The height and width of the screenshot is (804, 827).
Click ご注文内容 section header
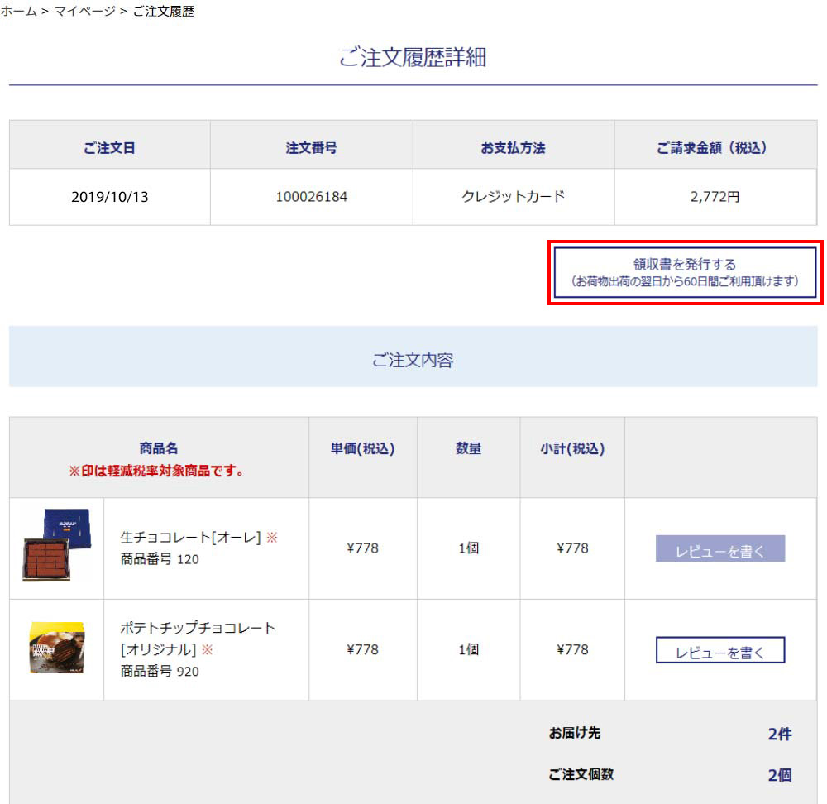(x=413, y=357)
